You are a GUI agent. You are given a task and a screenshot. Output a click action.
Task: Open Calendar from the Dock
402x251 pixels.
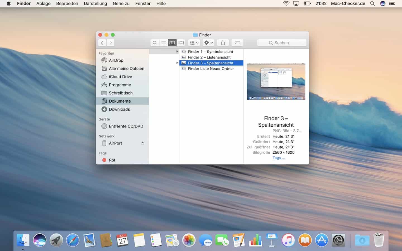pos(123,240)
